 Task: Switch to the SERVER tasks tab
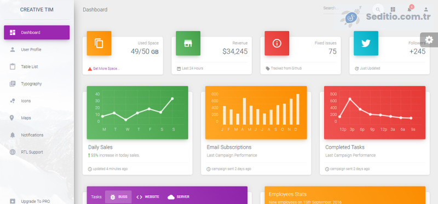click(x=178, y=197)
